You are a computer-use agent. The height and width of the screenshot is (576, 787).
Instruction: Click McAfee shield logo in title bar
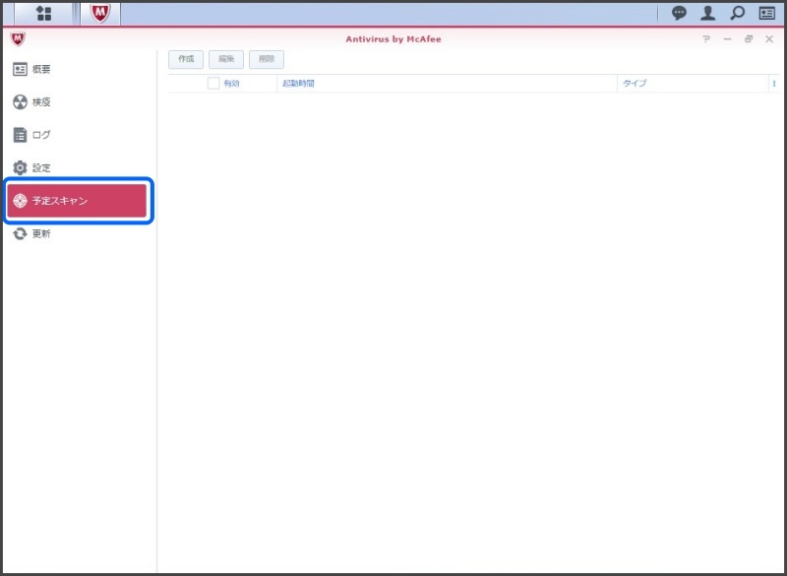click(18, 38)
